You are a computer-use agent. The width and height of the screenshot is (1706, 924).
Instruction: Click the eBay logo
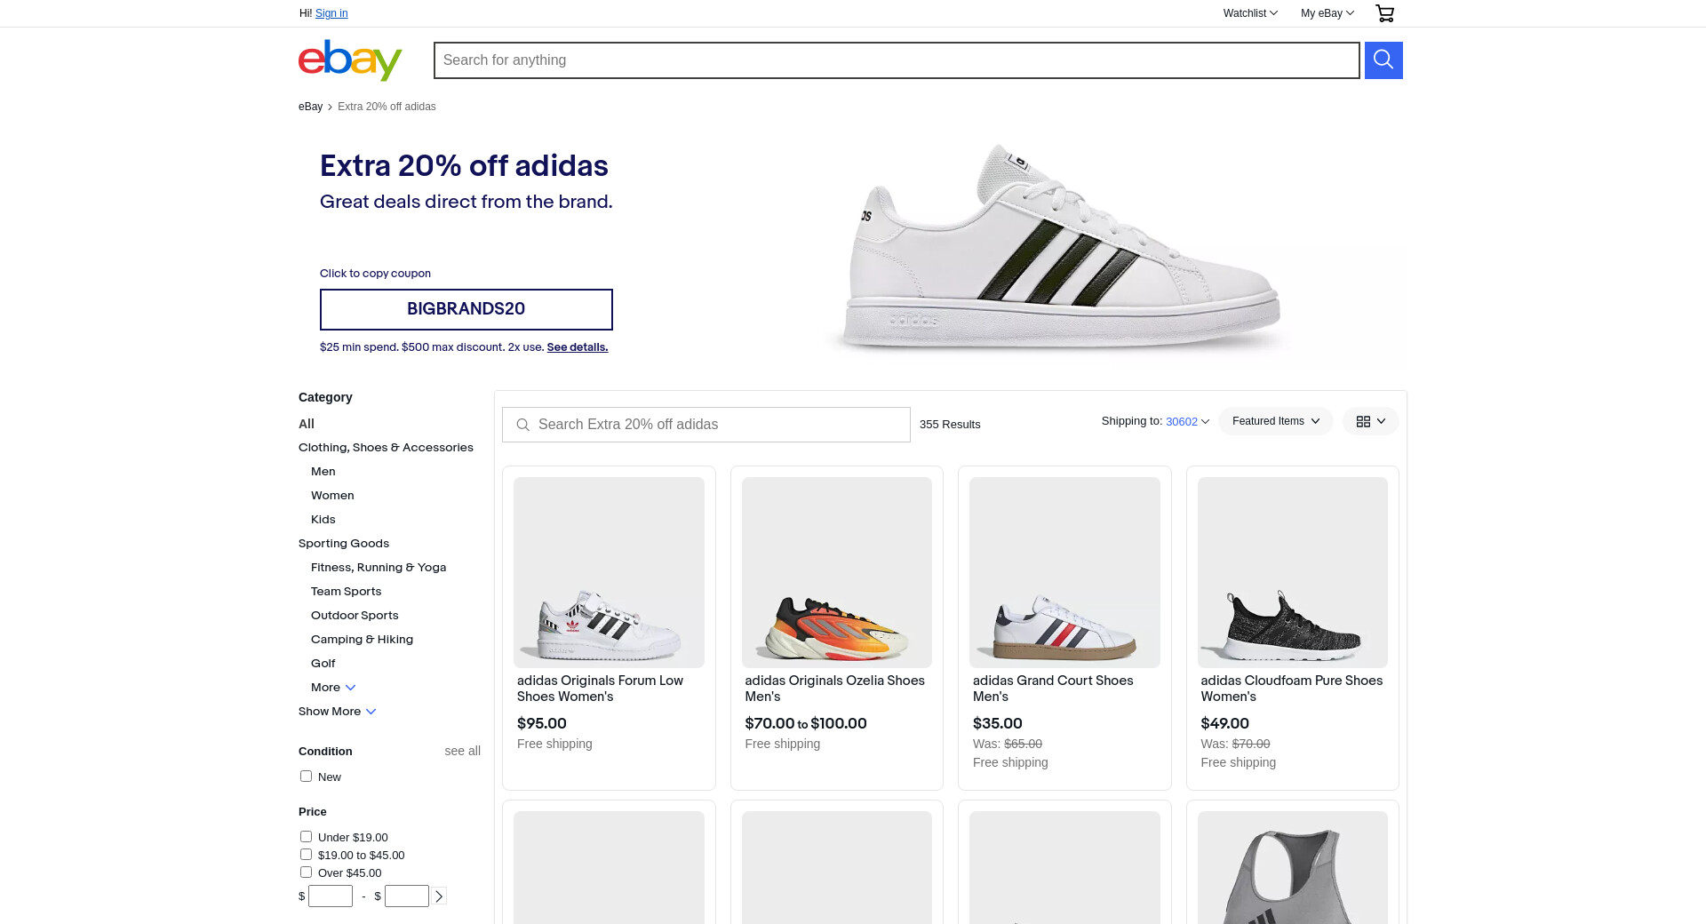[350, 60]
